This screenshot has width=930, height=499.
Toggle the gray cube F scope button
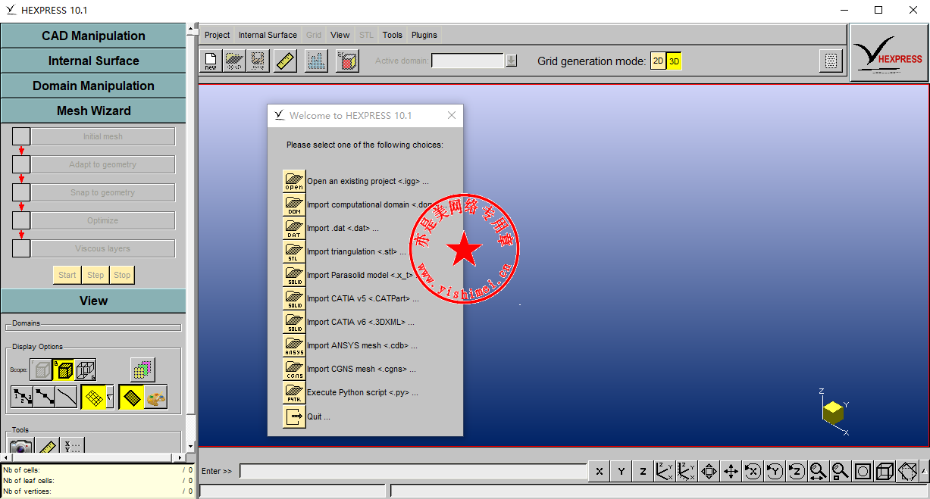(41, 370)
